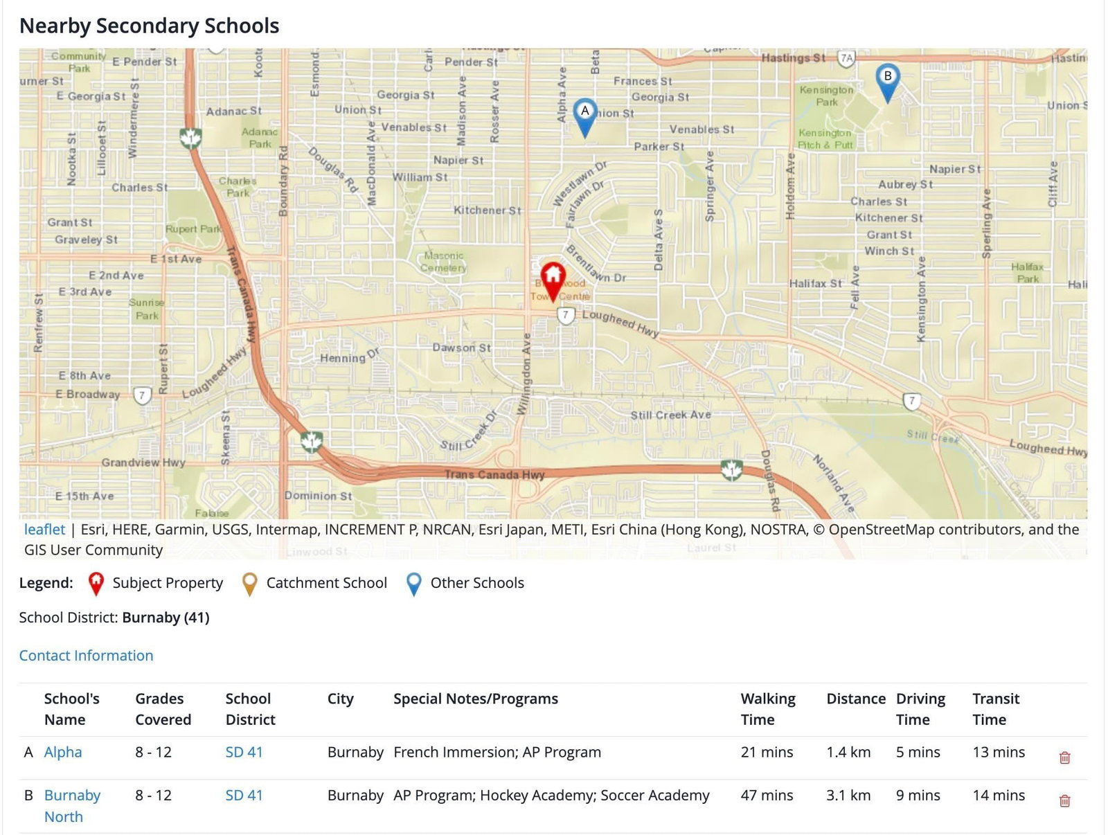Click the blue Other Schools legend pin

(x=413, y=584)
